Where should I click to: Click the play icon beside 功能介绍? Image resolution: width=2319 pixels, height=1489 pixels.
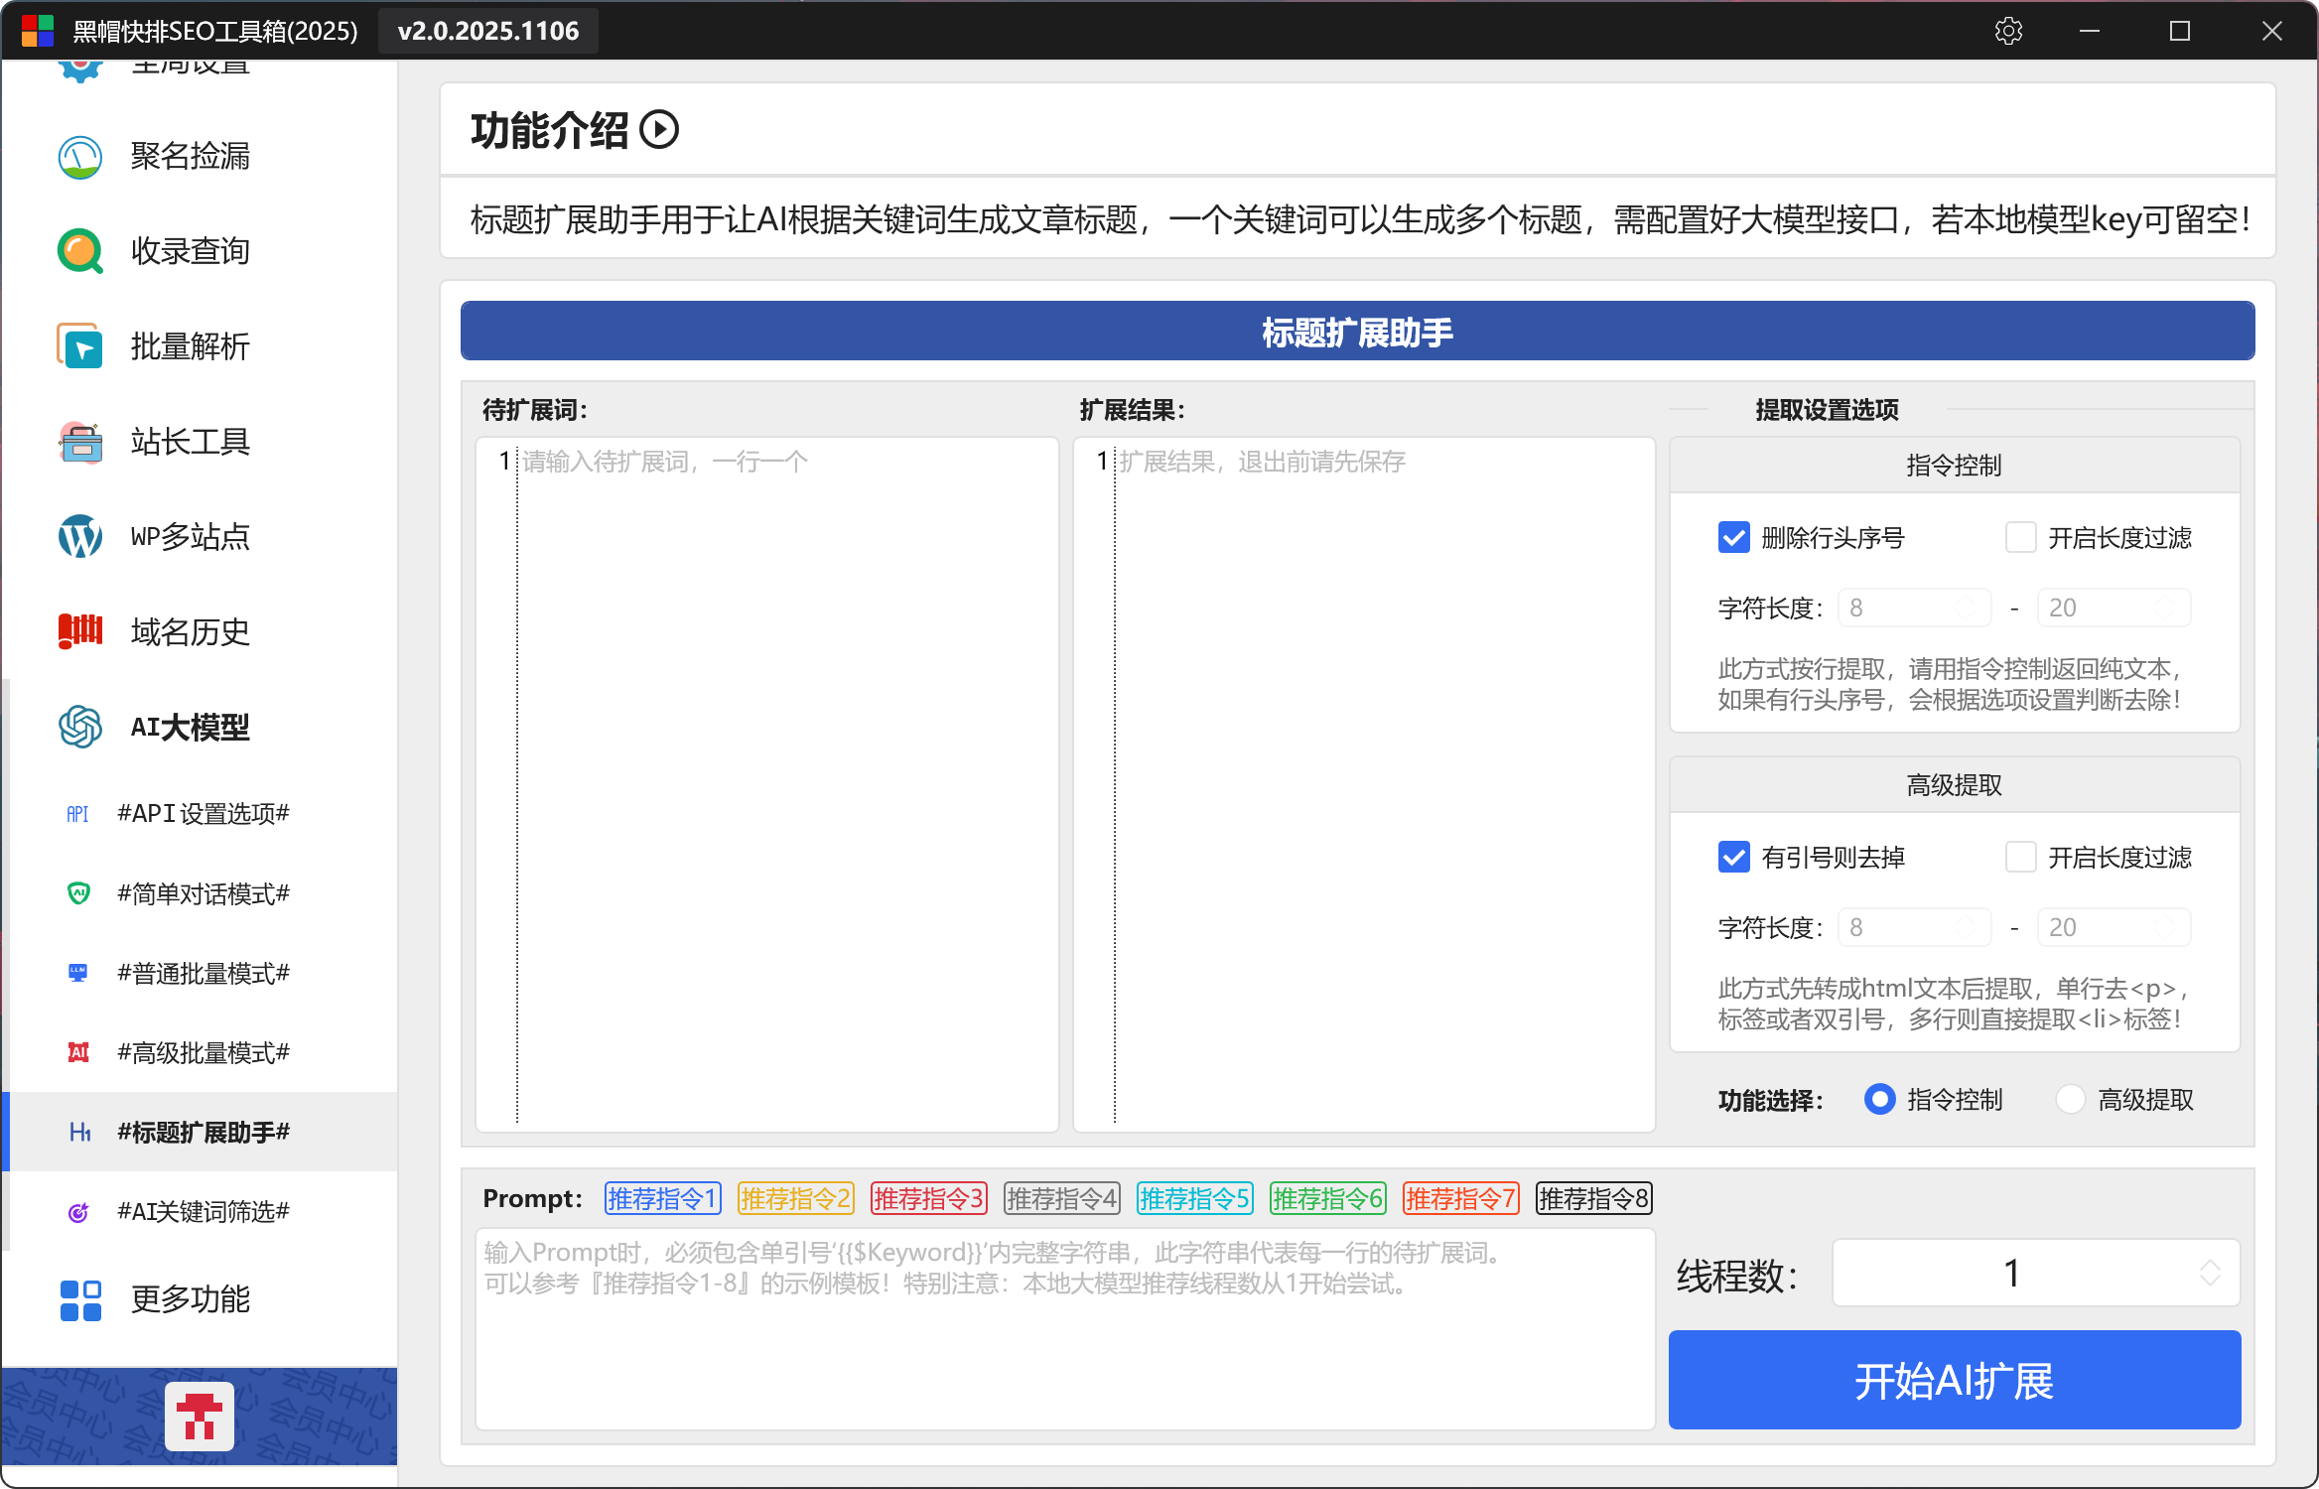coord(659,130)
